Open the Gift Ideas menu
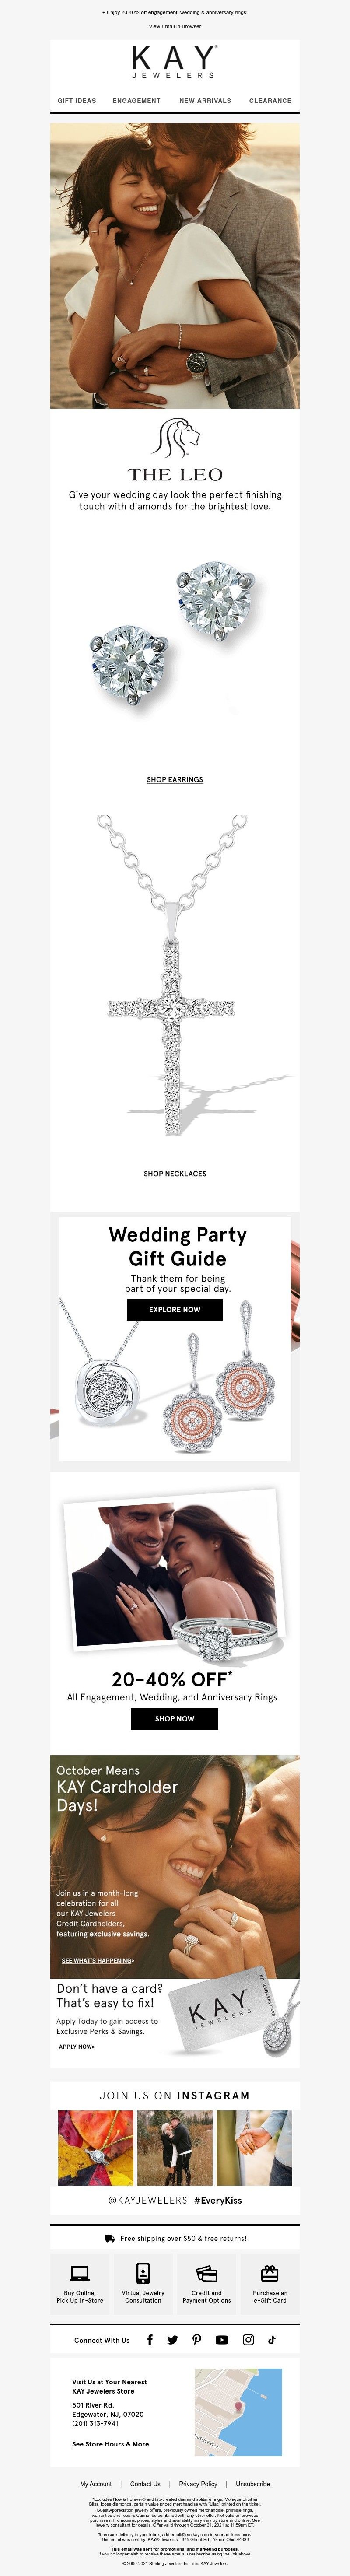The height and width of the screenshot is (2576, 350). click(77, 101)
